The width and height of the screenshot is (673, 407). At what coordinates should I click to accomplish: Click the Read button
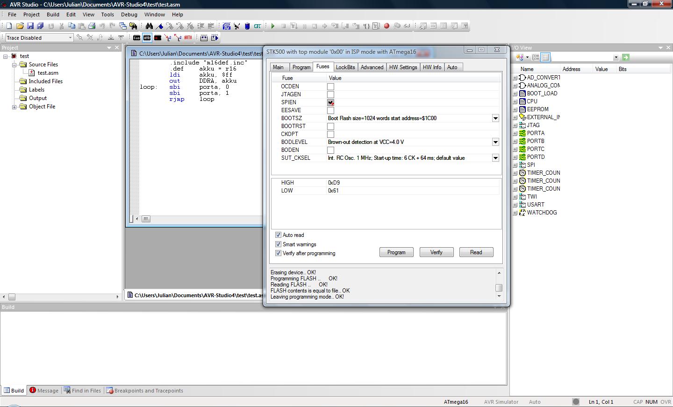click(476, 252)
